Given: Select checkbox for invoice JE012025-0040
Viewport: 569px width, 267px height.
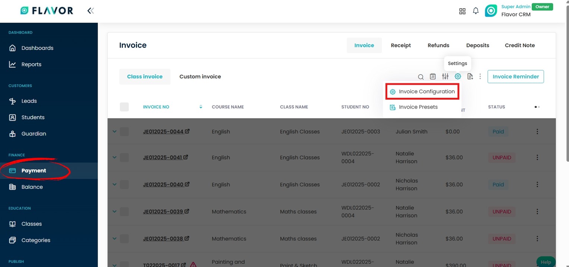Looking at the screenshot, I should [x=124, y=184].
